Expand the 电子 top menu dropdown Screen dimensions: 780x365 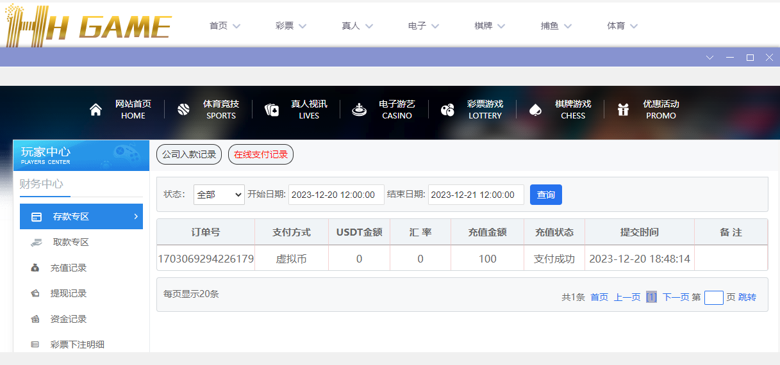[x=424, y=26]
